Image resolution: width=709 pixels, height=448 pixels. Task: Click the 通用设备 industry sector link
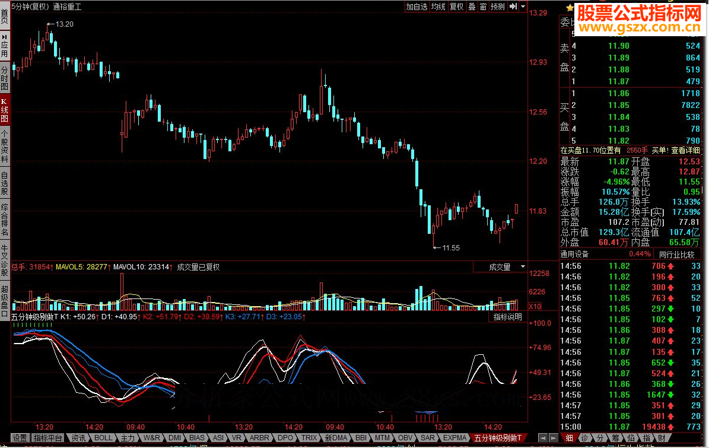(x=574, y=255)
